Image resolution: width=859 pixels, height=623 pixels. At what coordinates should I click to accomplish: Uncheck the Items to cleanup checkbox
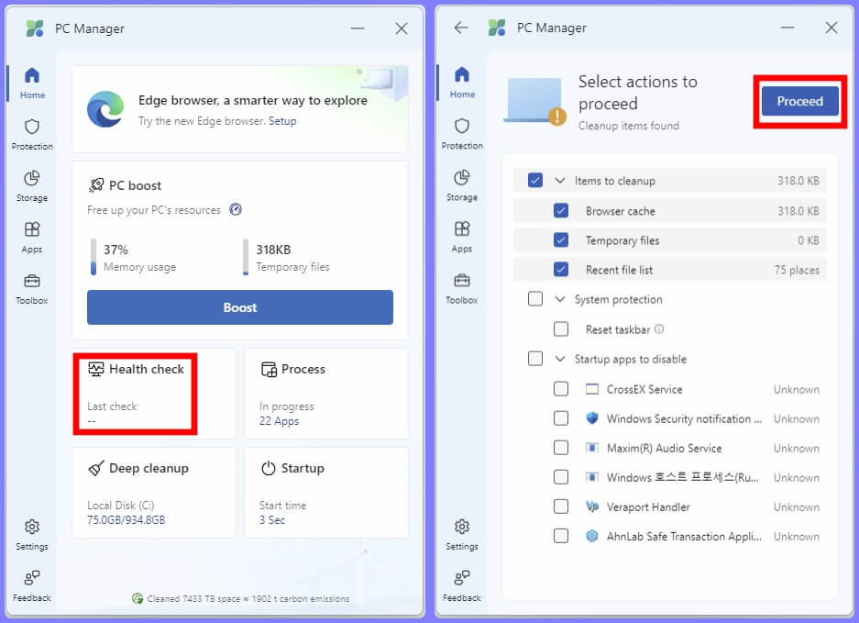[x=535, y=181]
